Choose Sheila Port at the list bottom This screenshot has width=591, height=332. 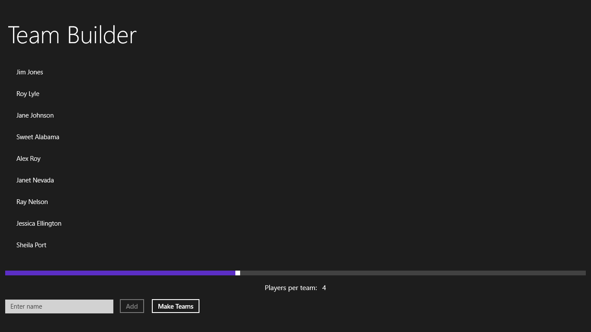click(x=31, y=245)
